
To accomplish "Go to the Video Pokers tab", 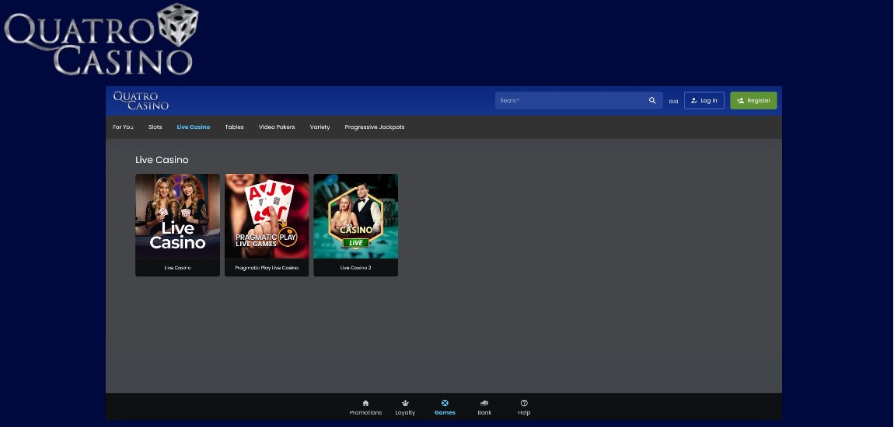I will (277, 127).
